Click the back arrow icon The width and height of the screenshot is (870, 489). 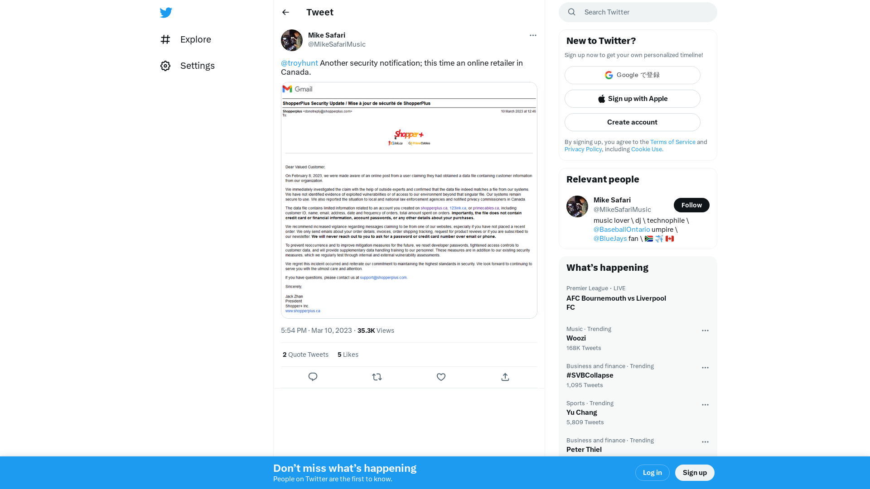point(285,12)
